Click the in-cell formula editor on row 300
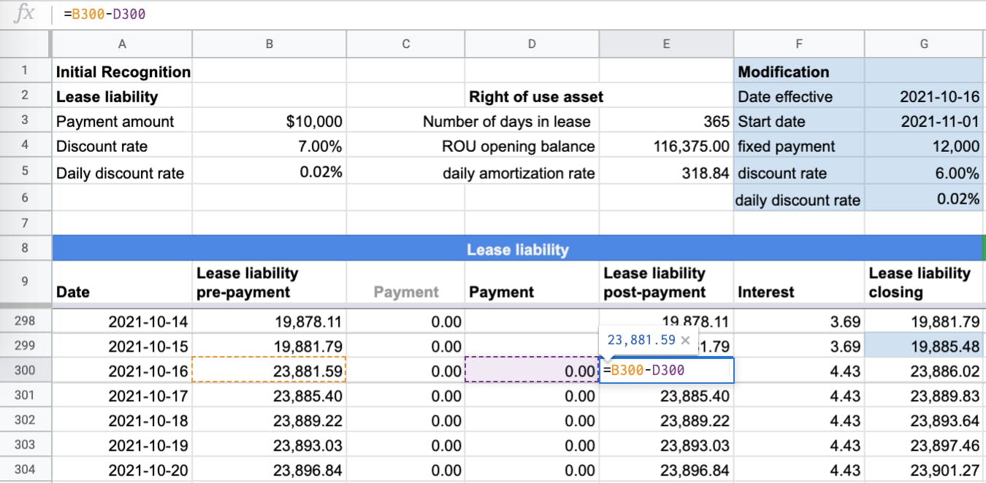The image size is (986, 483). [643, 370]
